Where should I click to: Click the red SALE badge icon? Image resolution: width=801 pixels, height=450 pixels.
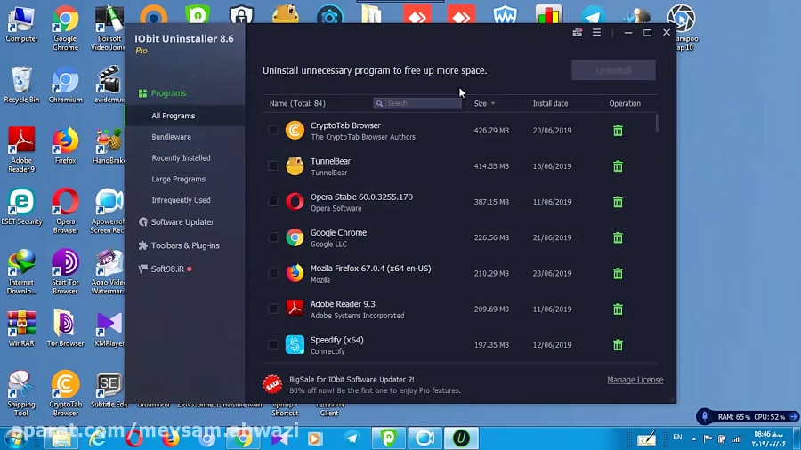pos(272,384)
